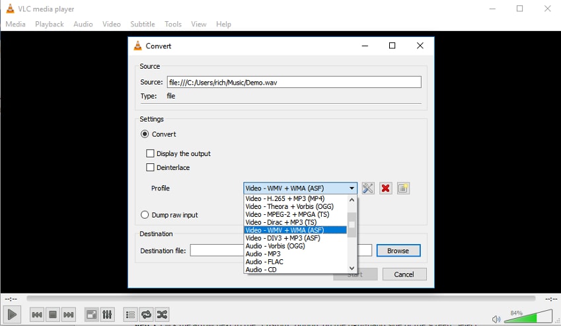Open the Help menu
This screenshot has width=561, height=326.
click(x=223, y=24)
